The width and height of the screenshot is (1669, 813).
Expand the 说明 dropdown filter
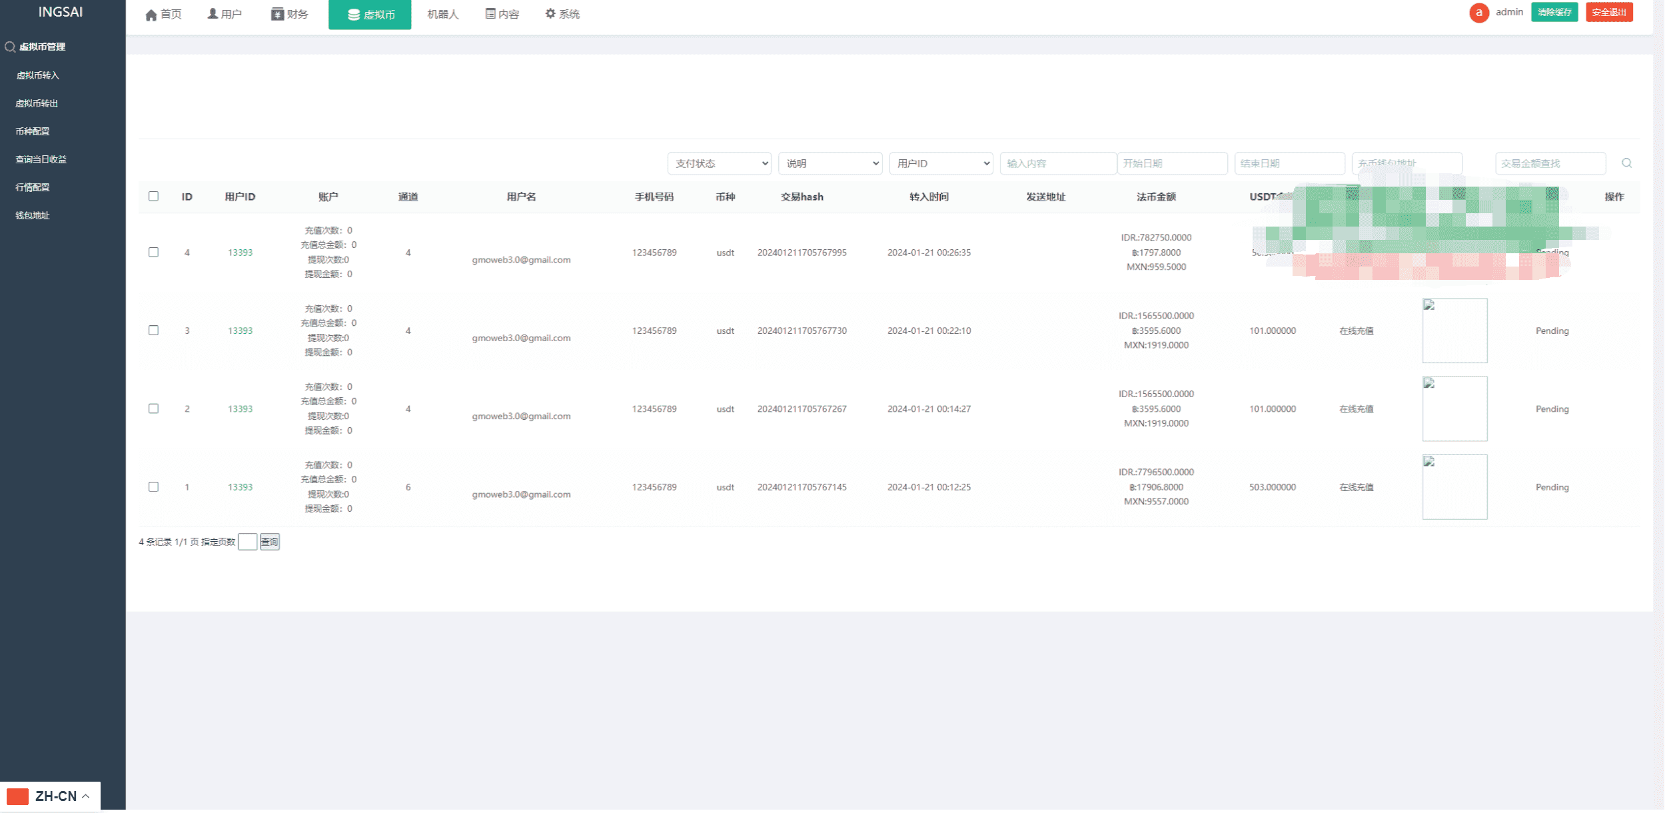[x=830, y=163]
